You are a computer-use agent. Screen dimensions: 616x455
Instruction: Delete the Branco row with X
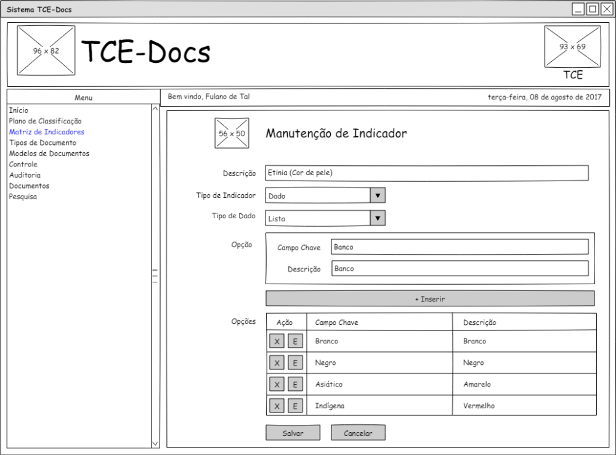tap(277, 342)
